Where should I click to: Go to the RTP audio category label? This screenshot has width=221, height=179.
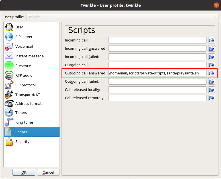[24, 75]
